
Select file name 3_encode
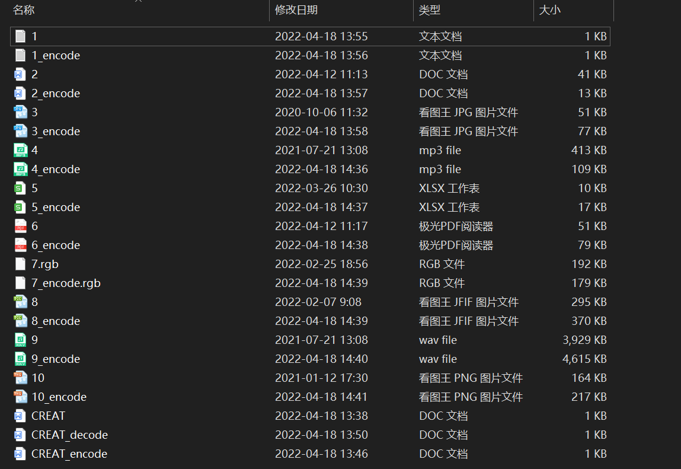coord(56,131)
